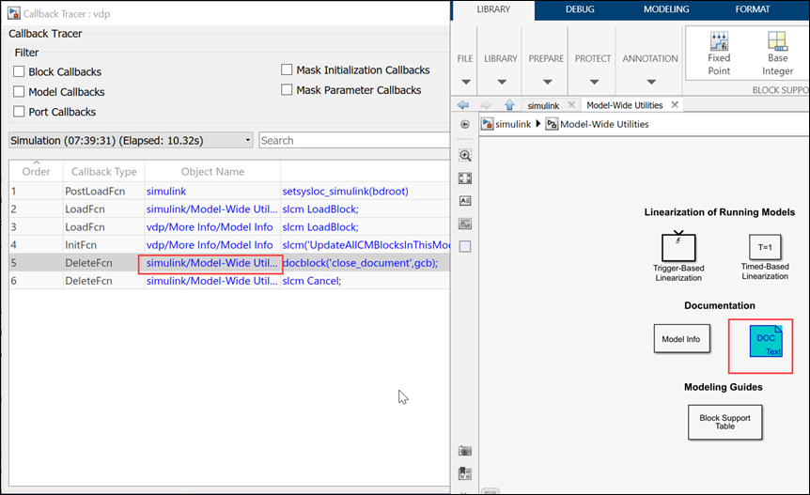
Task: Open object name link in row 6
Action: [211, 281]
